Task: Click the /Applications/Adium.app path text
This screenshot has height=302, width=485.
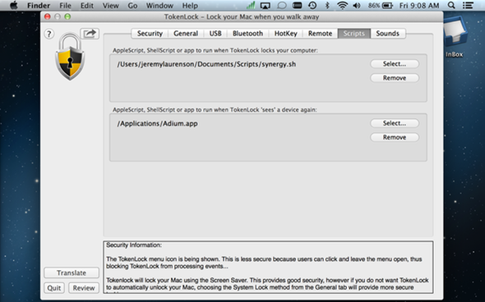Action: 157,124
